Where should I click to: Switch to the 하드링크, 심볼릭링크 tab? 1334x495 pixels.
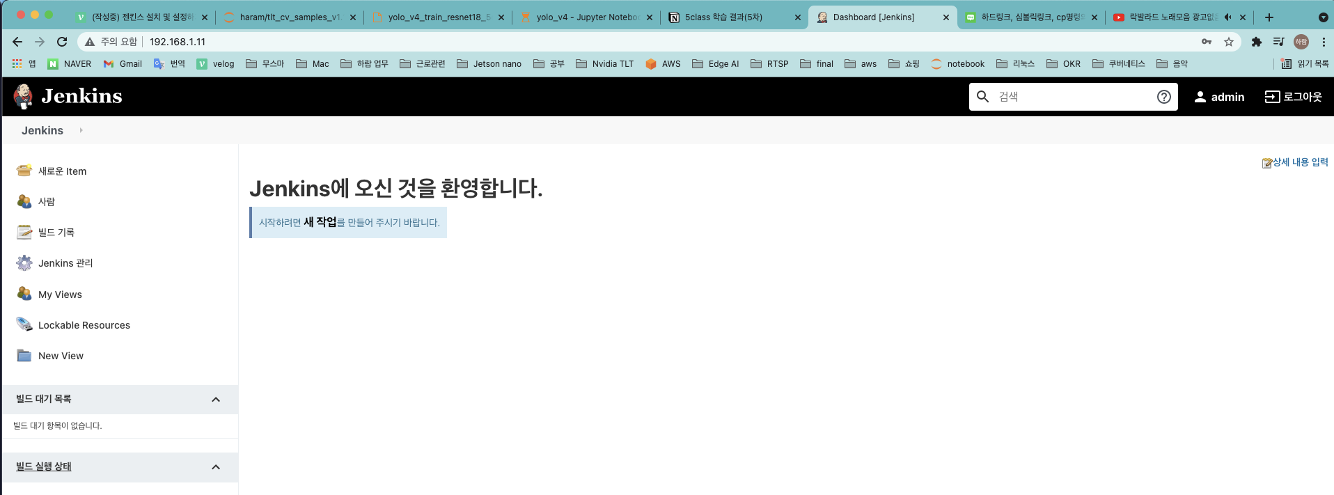pyautogui.click(x=1031, y=17)
